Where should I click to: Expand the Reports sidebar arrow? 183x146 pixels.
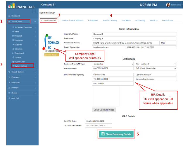pos(35,94)
